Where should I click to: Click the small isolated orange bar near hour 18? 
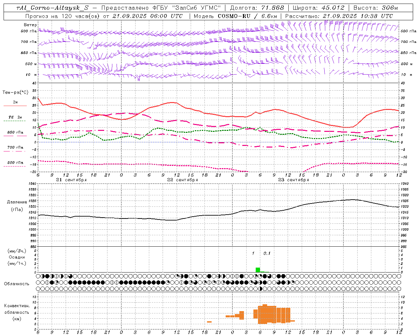click(209, 322)
